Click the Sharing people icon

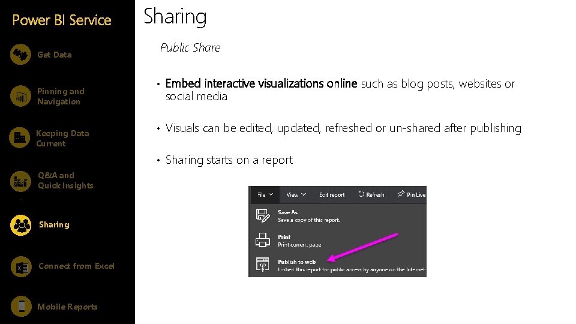tap(21, 225)
